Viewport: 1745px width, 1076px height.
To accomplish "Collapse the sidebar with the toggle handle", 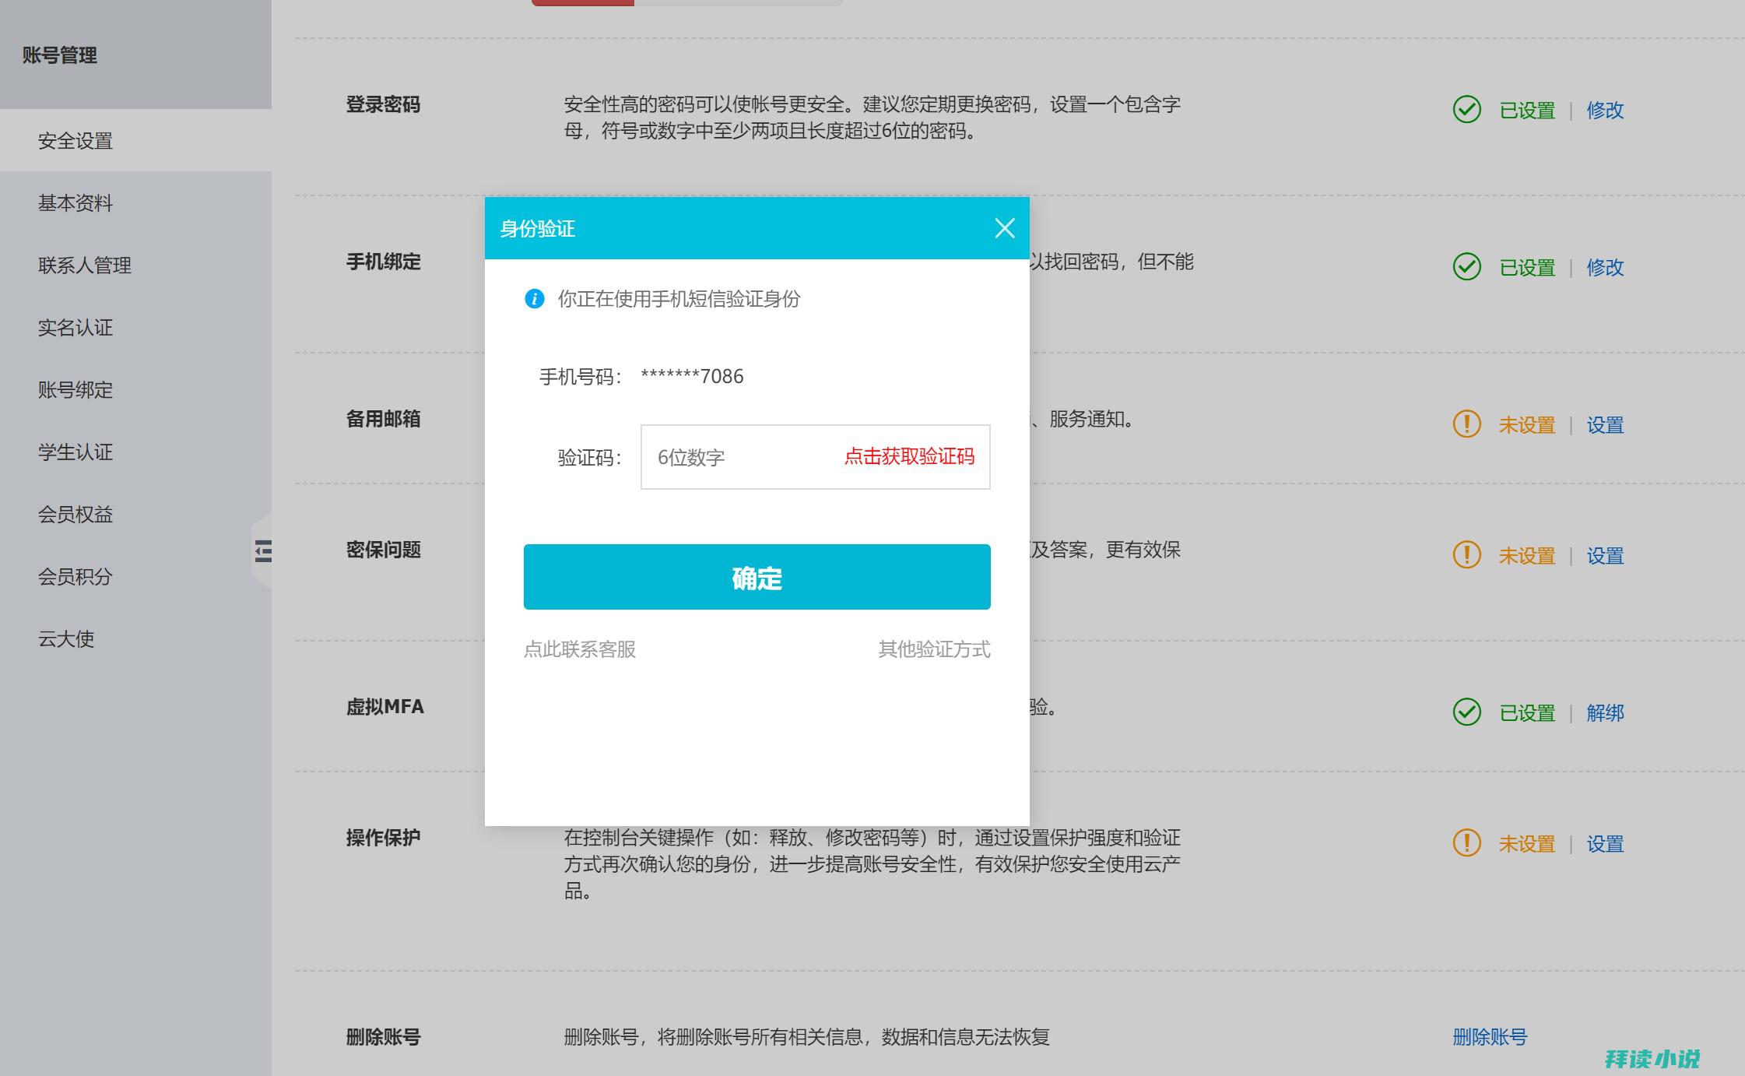I will [x=262, y=551].
